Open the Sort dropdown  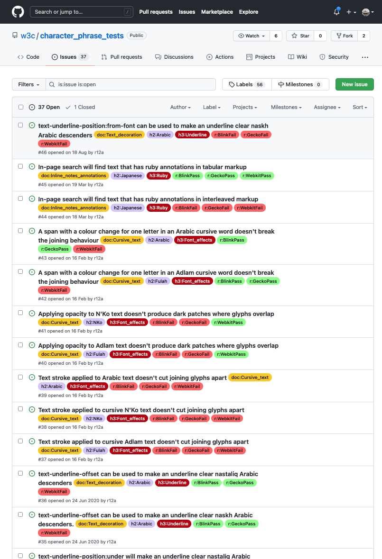[360, 107]
